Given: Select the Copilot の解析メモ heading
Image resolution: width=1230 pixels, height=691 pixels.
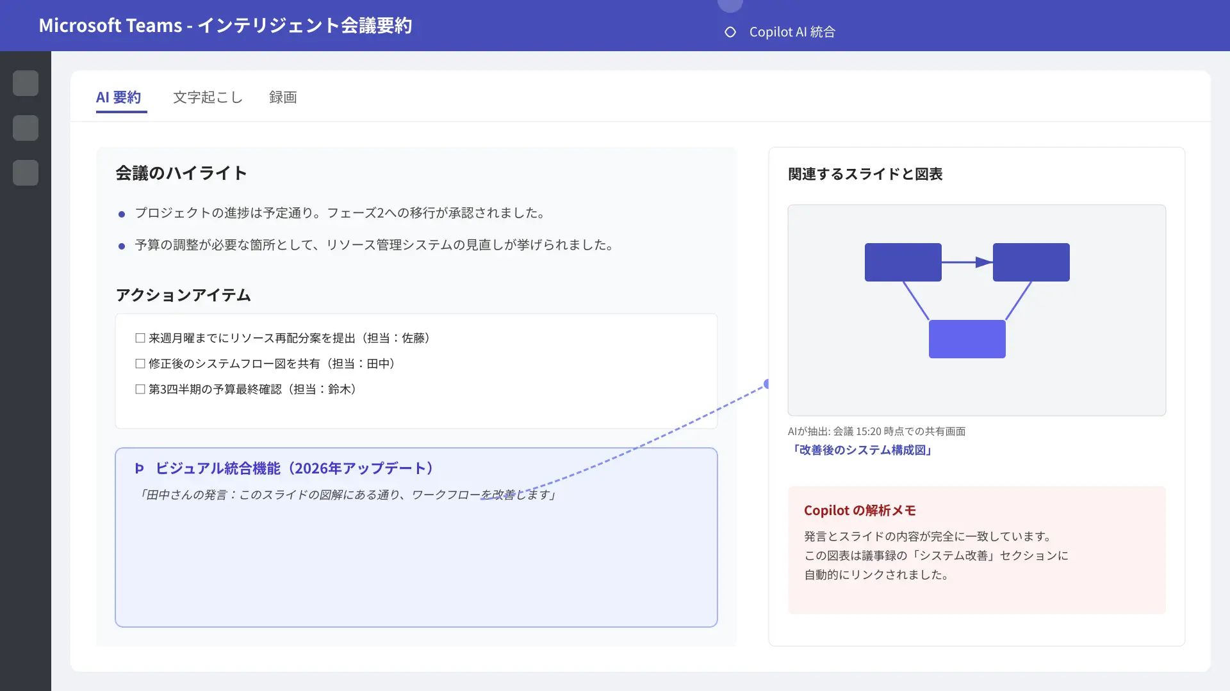Looking at the screenshot, I should (x=860, y=511).
